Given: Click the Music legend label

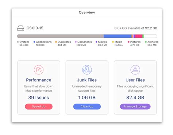Looking at the screenshot, I should [x=118, y=42].
